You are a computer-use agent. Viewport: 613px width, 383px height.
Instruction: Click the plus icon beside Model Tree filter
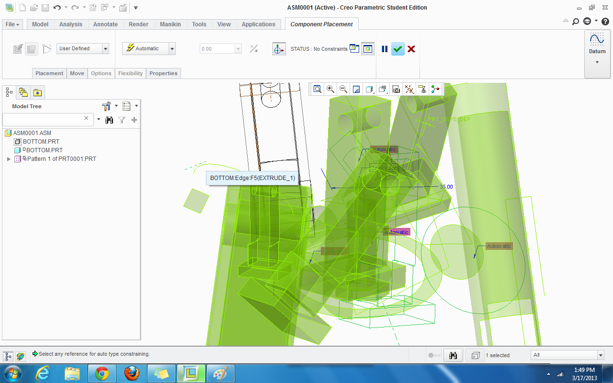[134, 120]
